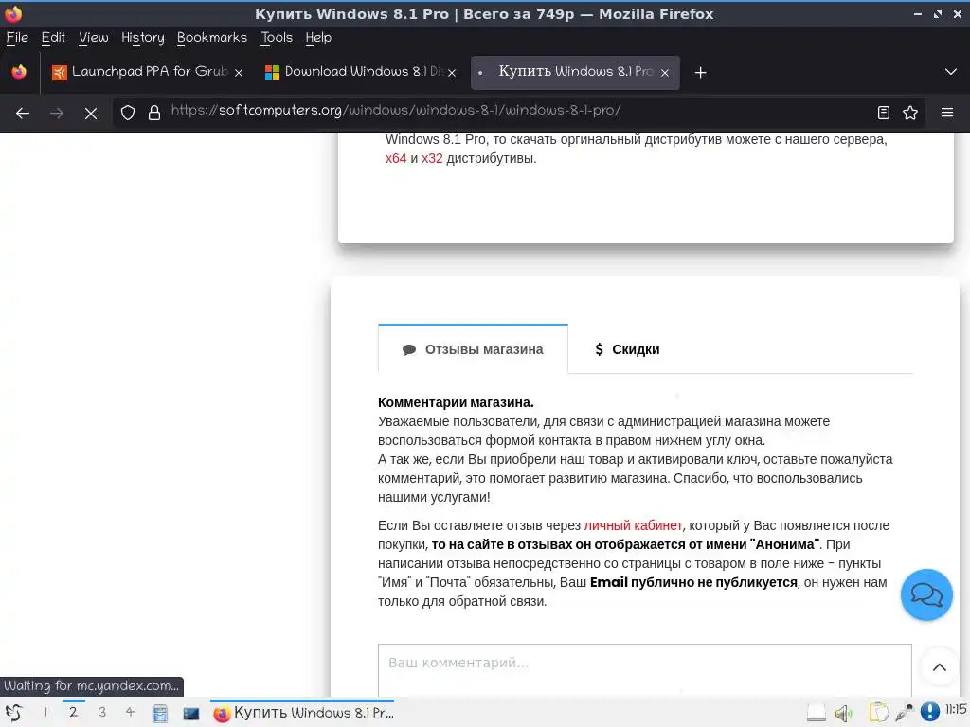
Task: Switch to Launchpad PPA for Grub tab
Action: tap(147, 72)
